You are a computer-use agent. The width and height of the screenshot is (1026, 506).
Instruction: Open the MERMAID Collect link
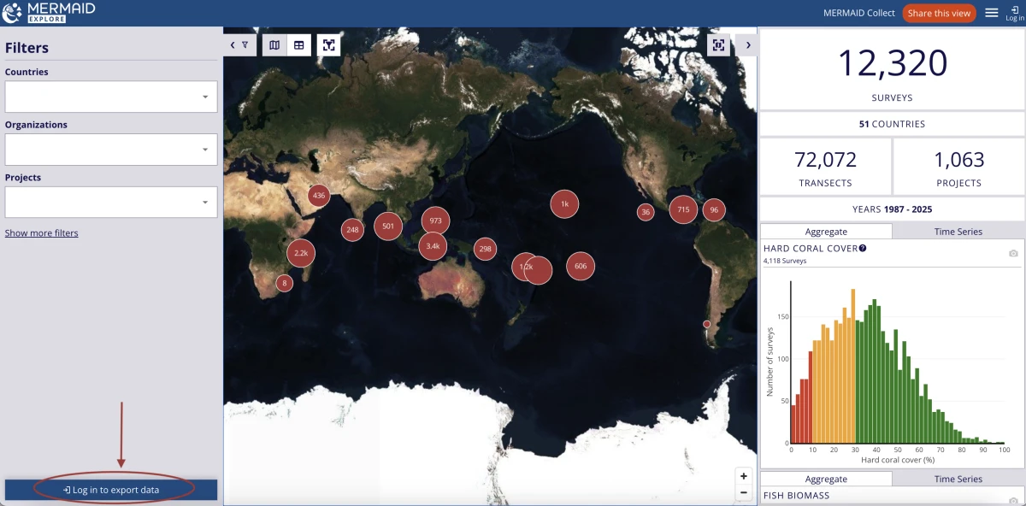(x=859, y=13)
